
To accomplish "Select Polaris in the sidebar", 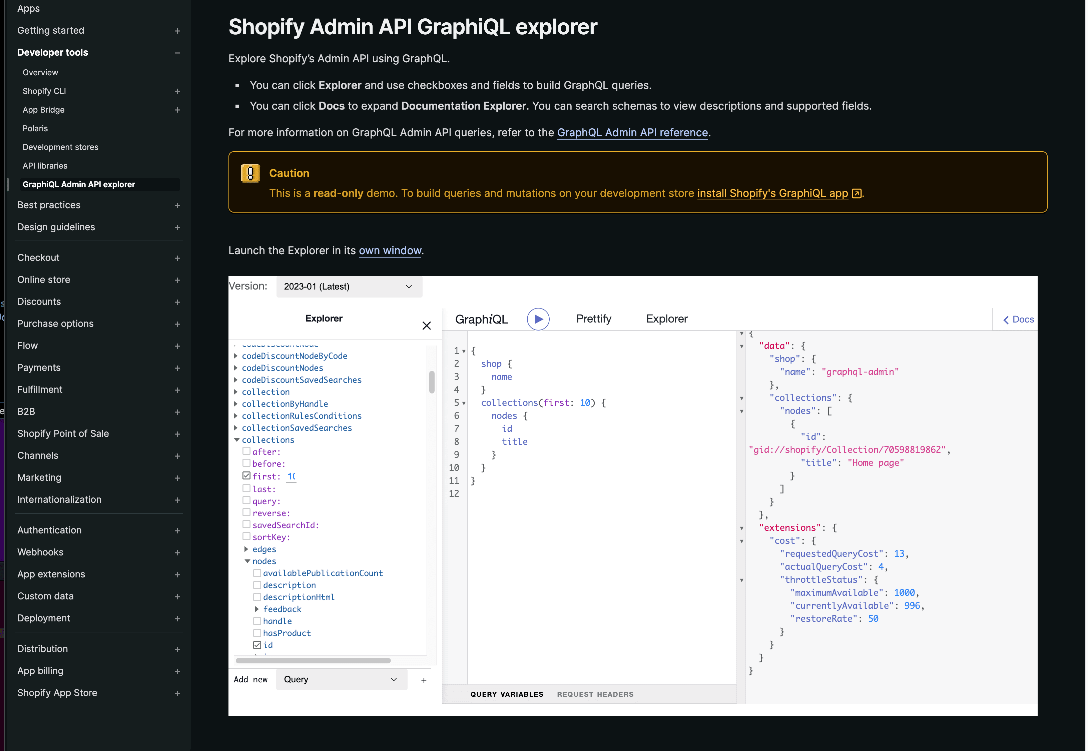I will 35,128.
